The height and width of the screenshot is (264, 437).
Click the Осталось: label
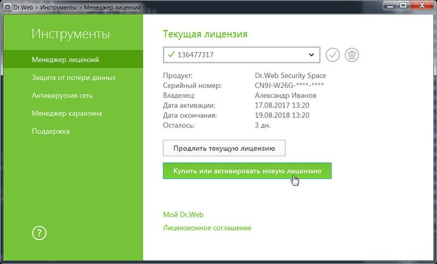pos(179,125)
